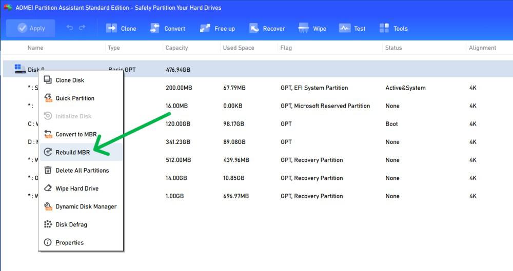Click the Clone Disk menu icon
This screenshot has height=271, width=513.
(48, 80)
